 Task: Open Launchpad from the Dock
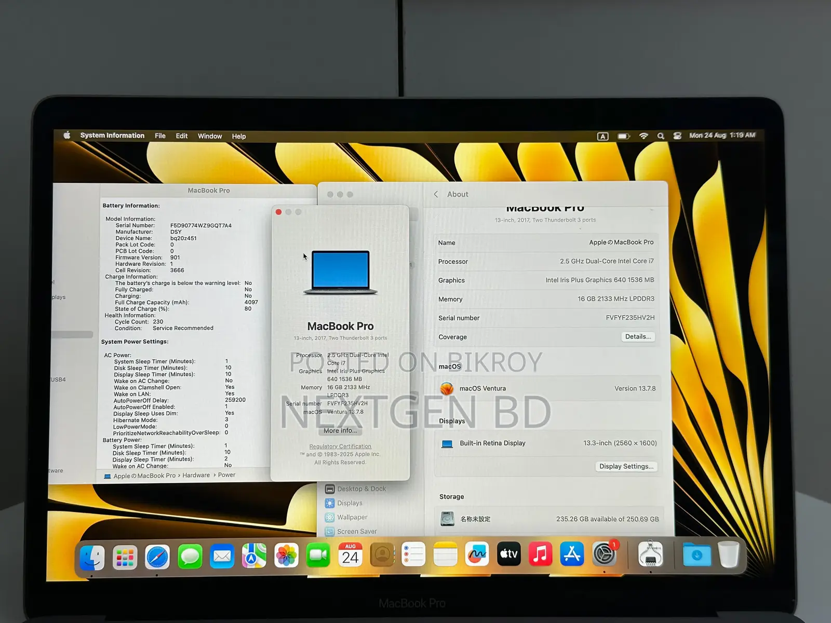[x=125, y=557]
